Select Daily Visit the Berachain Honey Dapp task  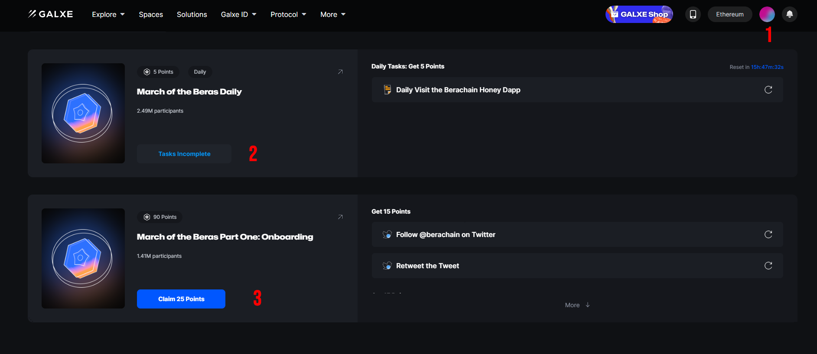point(577,90)
